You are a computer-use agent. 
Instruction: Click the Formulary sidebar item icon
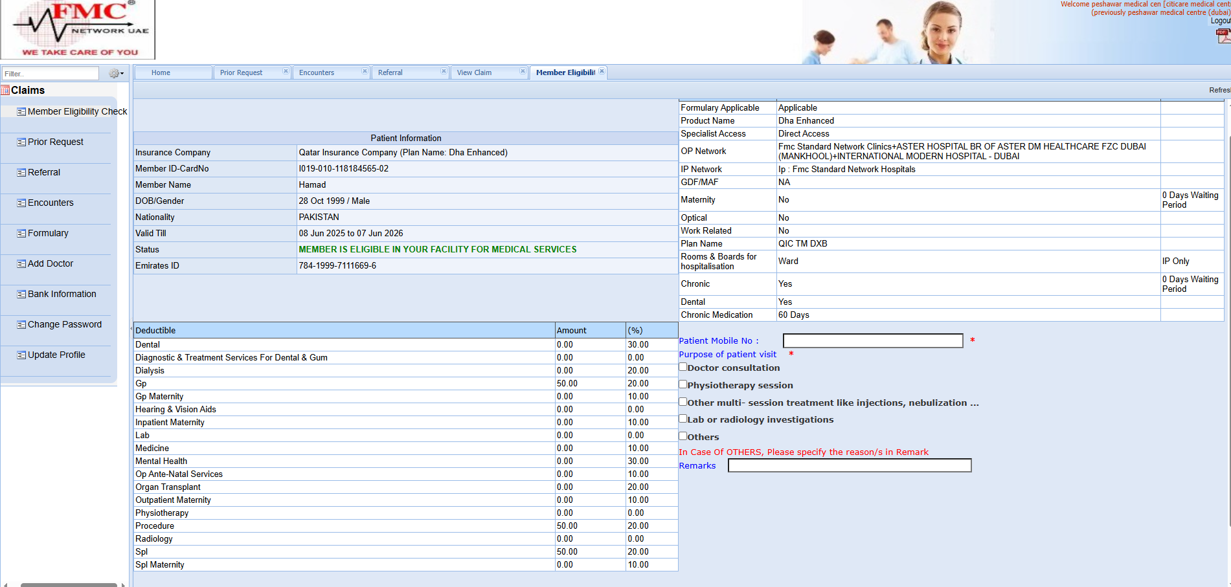tap(21, 234)
